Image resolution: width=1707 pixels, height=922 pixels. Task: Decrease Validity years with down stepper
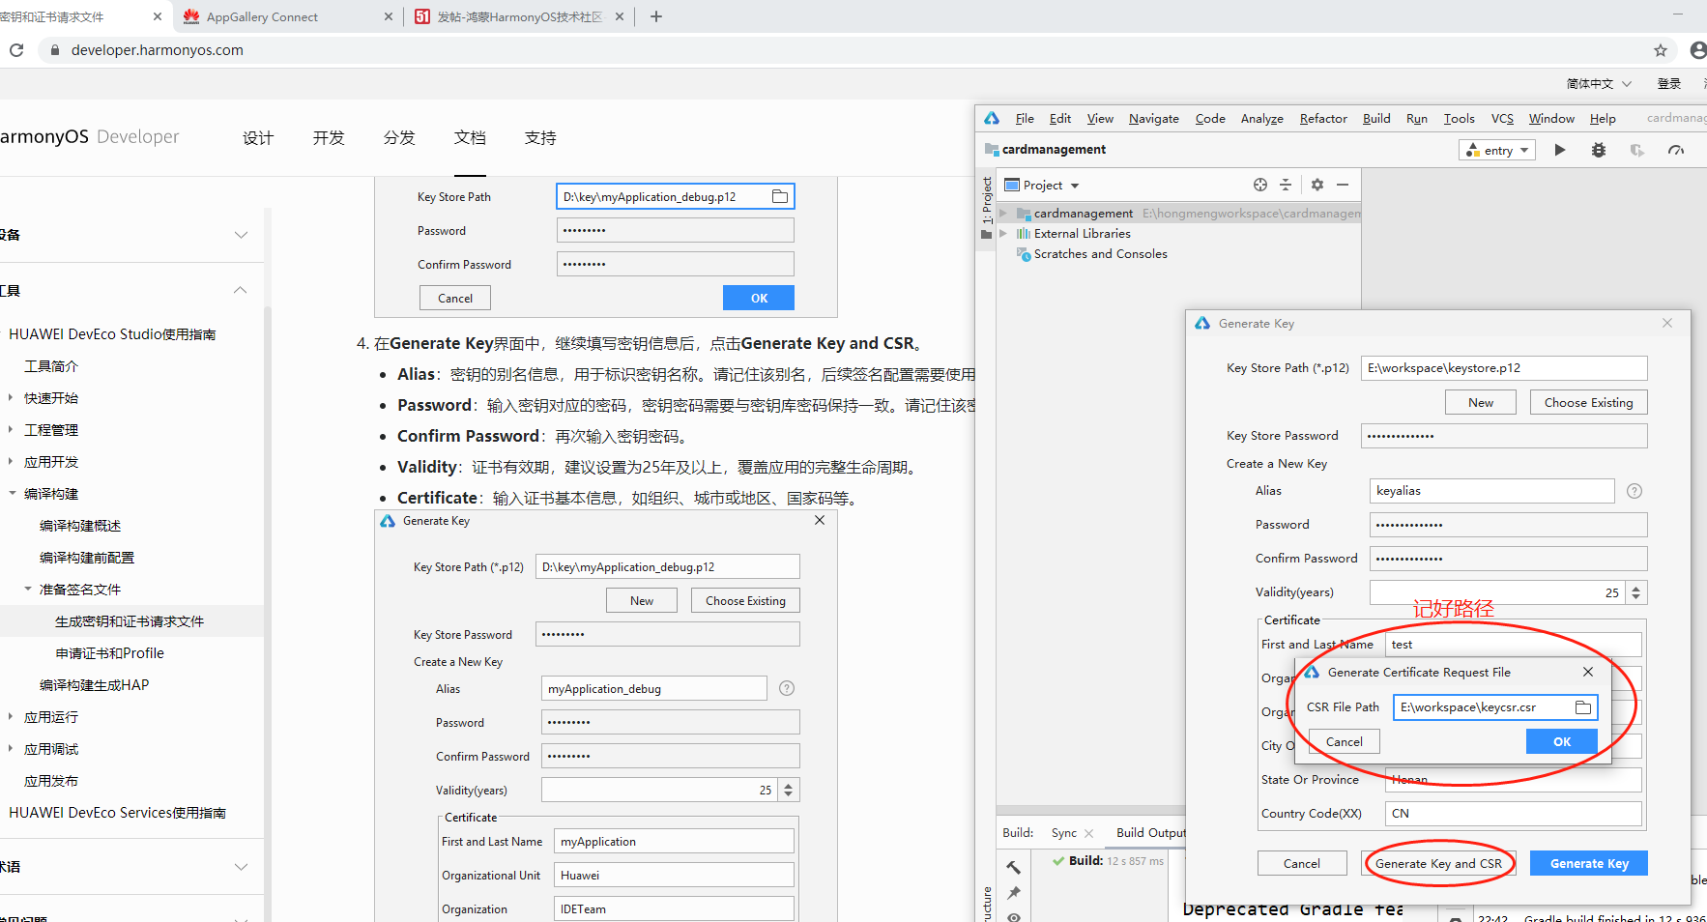1636,598
